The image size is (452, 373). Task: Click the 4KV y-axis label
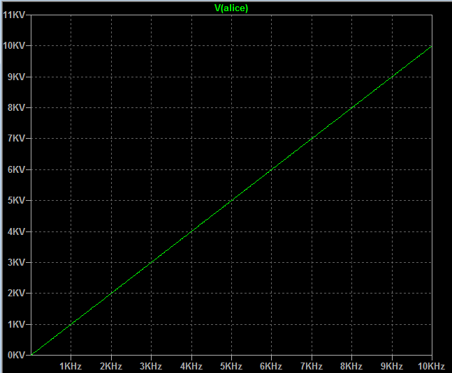[17, 231]
